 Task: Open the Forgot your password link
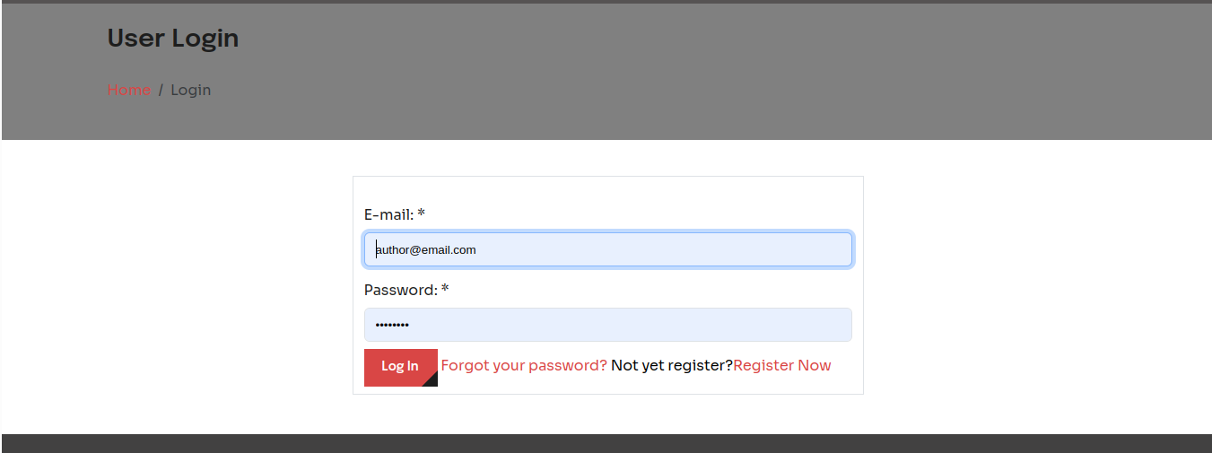click(524, 365)
